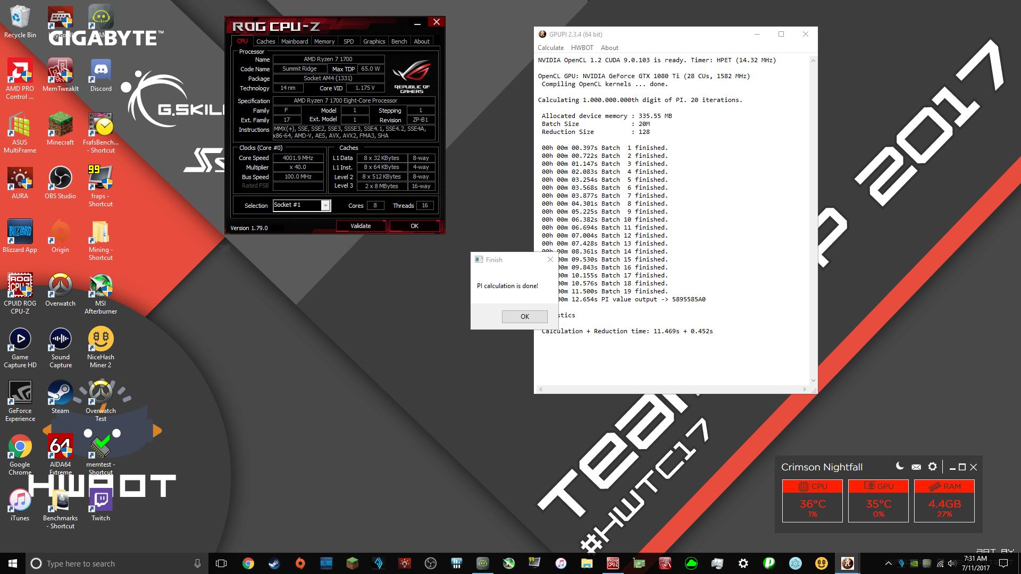Launch Blizzard App desktop icon
Screen dimensions: 1021x574
pyautogui.click(x=20, y=236)
